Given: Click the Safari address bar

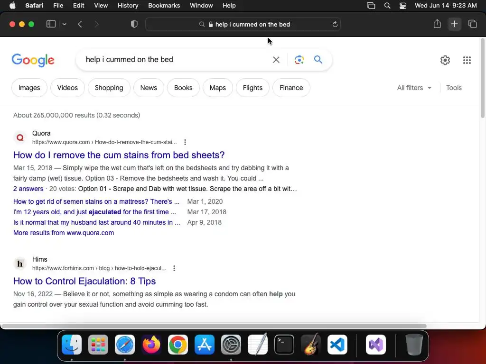Looking at the screenshot, I should point(243,24).
